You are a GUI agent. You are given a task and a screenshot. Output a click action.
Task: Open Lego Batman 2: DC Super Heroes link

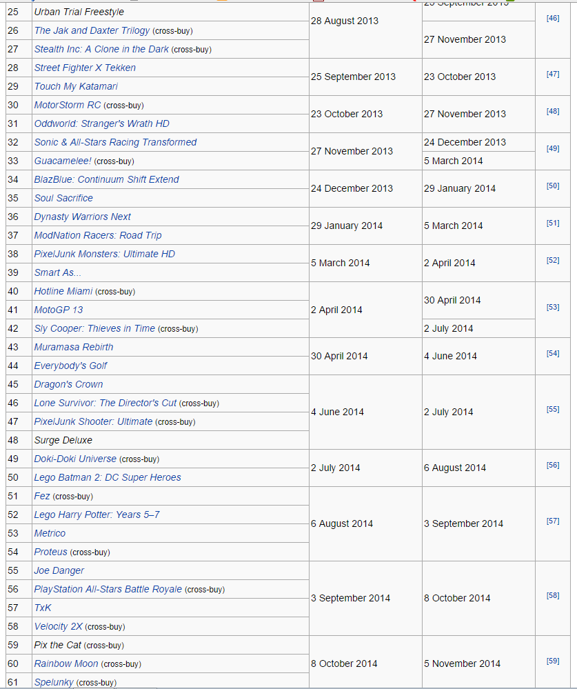click(108, 478)
